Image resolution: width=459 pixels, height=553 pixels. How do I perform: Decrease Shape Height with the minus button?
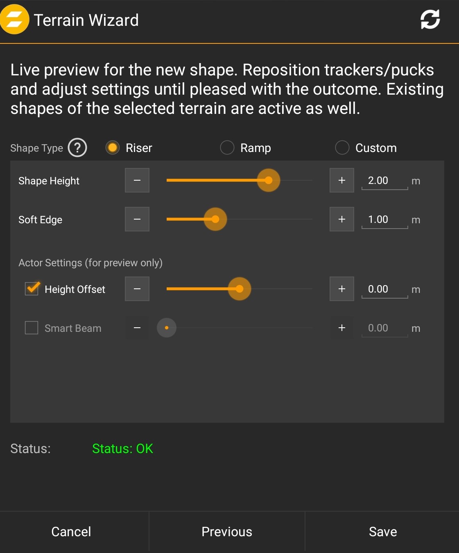[137, 180]
